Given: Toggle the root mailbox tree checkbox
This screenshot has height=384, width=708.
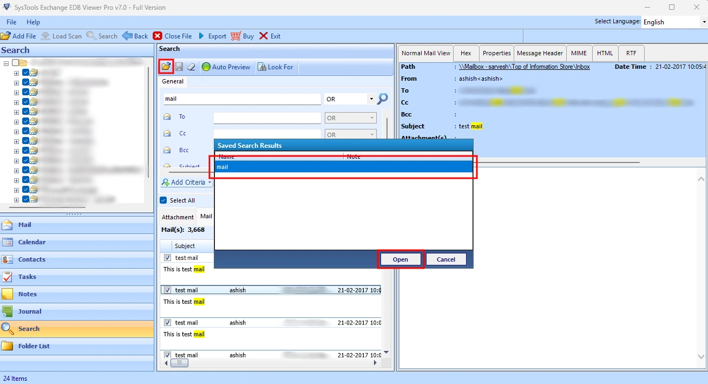Looking at the screenshot, I should (x=15, y=63).
